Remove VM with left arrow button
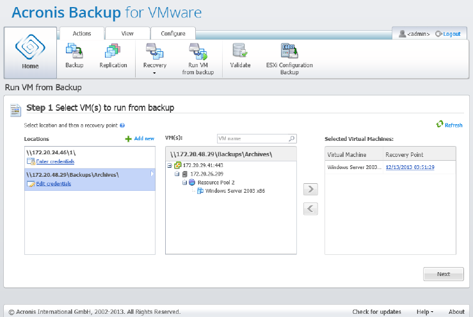The image size is (473, 317). [310, 209]
